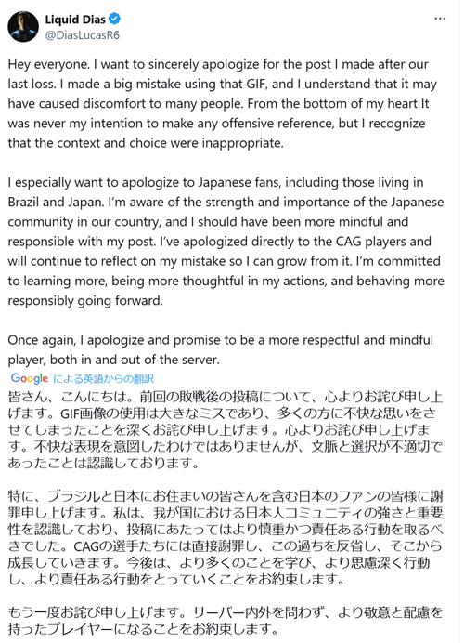464x643 pixels.
Task: Click the blue verified badge icon
Action: [x=115, y=19]
